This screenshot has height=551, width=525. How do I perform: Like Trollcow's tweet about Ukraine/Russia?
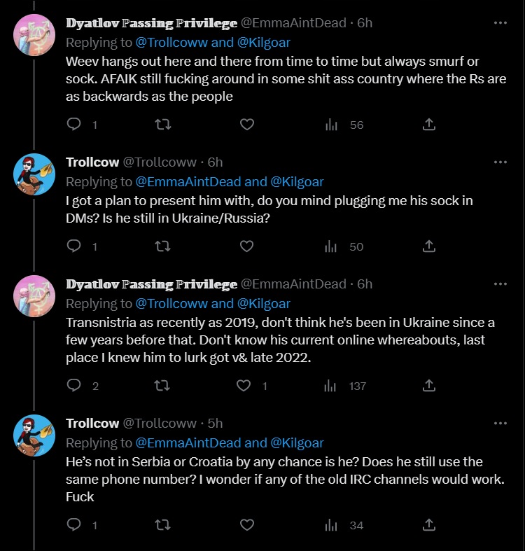coord(246,246)
